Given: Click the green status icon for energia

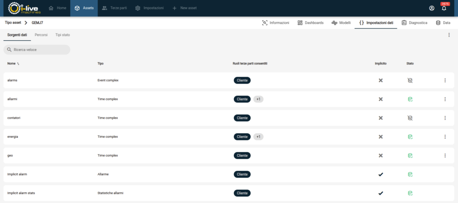Looking at the screenshot, I should 410,137.
